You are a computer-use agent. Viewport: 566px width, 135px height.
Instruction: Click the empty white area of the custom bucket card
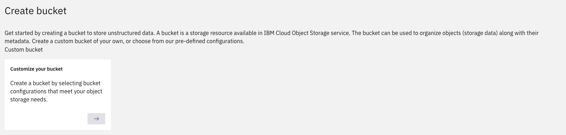point(46,117)
